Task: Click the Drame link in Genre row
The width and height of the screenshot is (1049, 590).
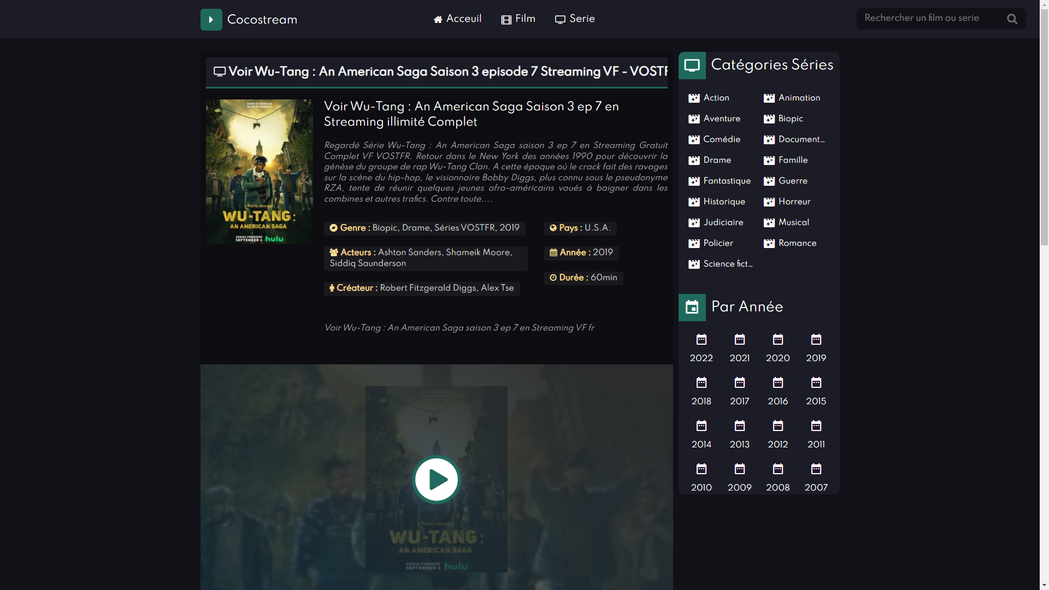Action: tap(416, 228)
